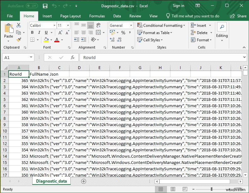This screenshot has height=193, width=249.
Task: Toggle Italic formatting
Action: point(39,33)
